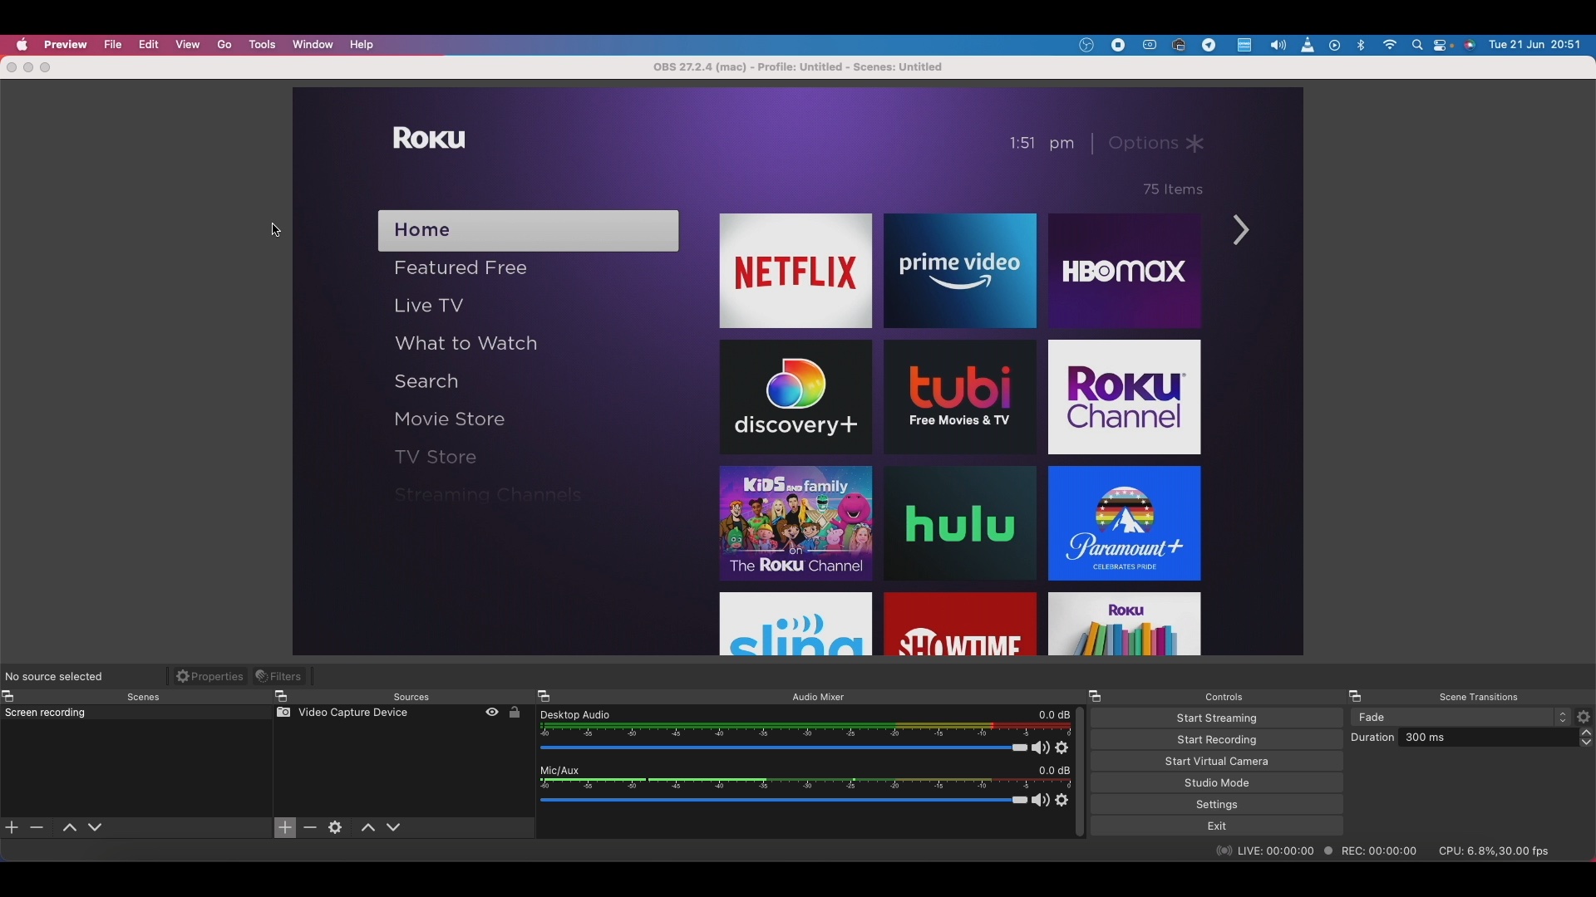Open the Edit menu
1596x897 pixels.
coord(150,45)
